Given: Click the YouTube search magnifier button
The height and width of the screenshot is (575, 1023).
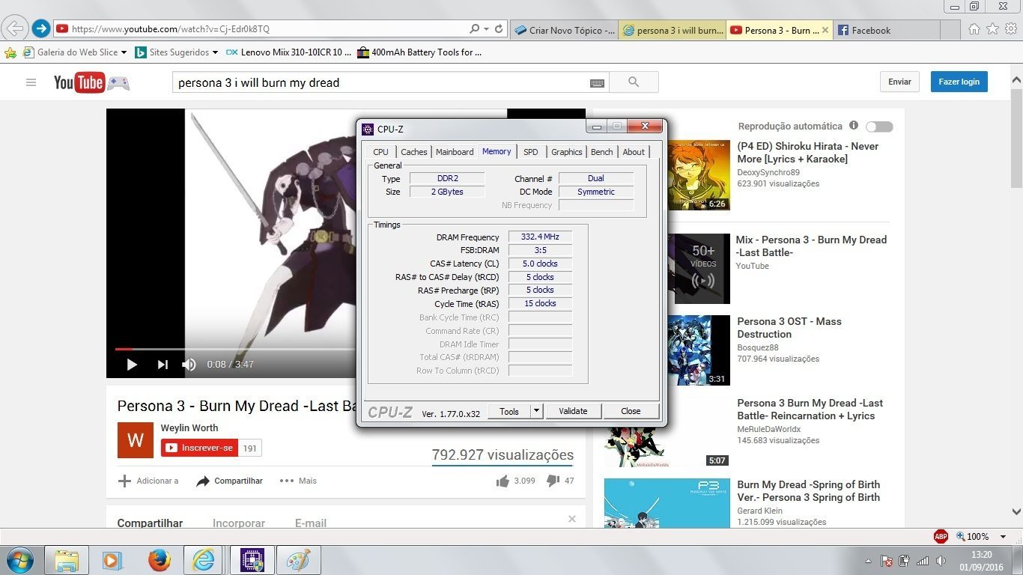Looking at the screenshot, I should pos(634,82).
